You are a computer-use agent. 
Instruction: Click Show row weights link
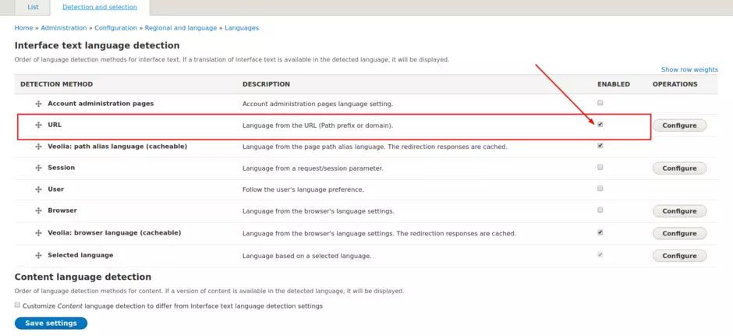click(689, 69)
